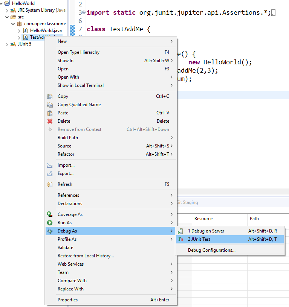Screen dimensions: 289x307
Task: Select Restore from Local History
Action: 111,256
